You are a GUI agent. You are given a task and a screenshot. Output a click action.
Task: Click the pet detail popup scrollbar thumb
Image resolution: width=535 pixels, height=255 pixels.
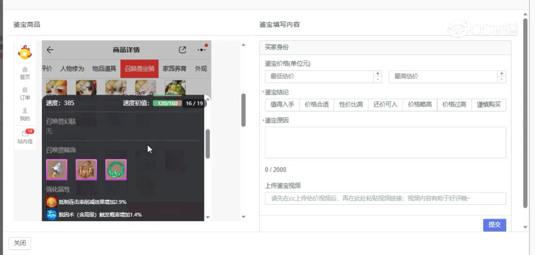(x=208, y=144)
